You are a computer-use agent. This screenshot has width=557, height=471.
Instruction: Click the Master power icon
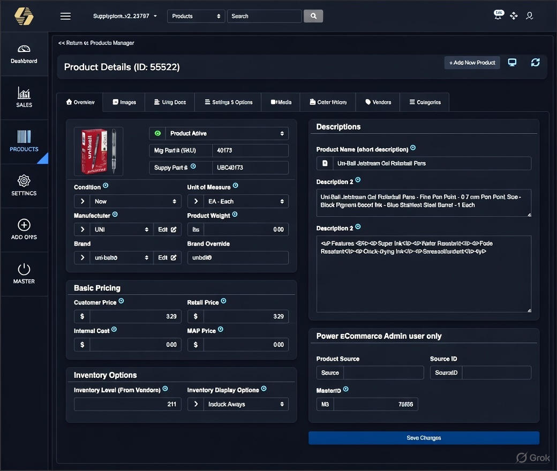click(x=24, y=269)
